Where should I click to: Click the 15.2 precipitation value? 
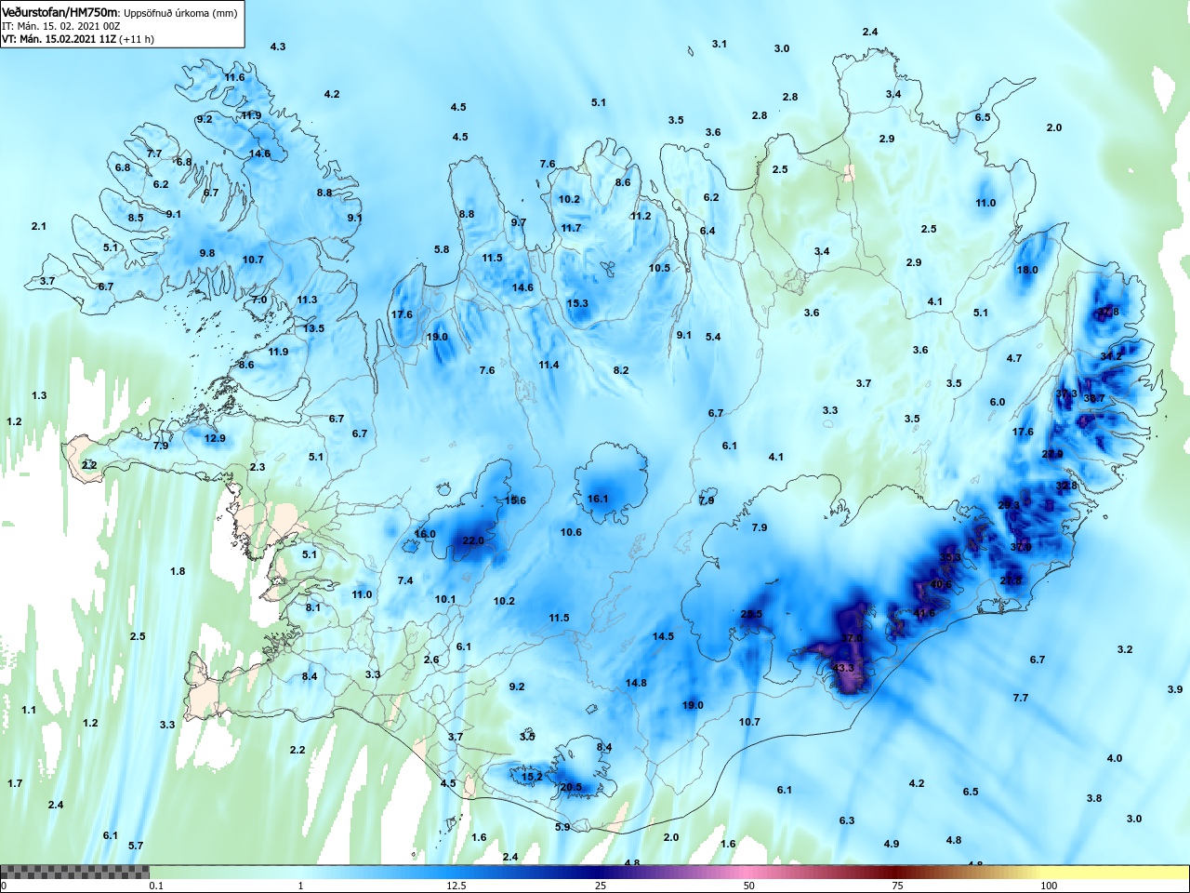[x=532, y=777]
